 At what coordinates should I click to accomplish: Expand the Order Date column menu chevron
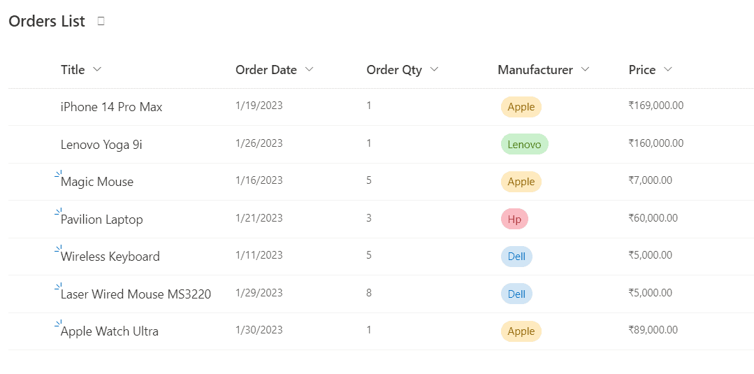[309, 69]
